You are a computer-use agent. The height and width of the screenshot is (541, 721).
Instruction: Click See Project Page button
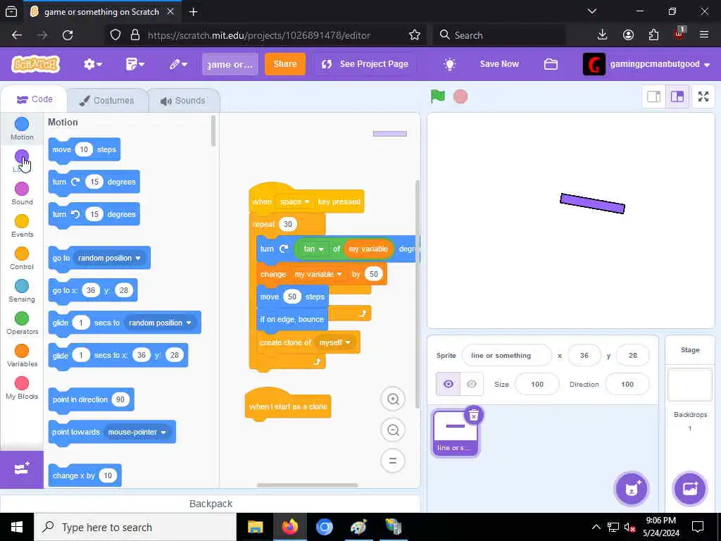point(365,64)
